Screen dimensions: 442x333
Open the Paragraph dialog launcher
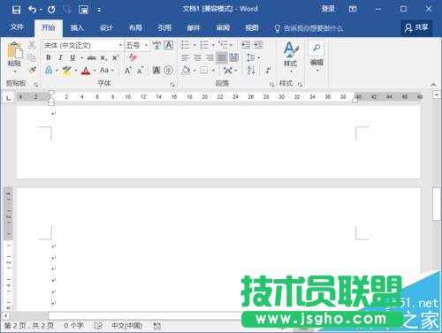(x=271, y=85)
